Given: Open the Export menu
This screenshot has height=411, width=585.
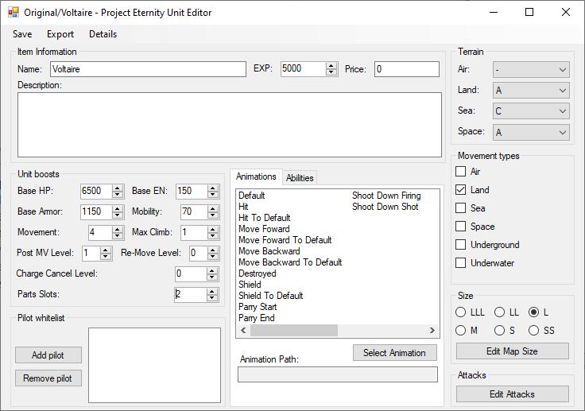Looking at the screenshot, I should (60, 34).
